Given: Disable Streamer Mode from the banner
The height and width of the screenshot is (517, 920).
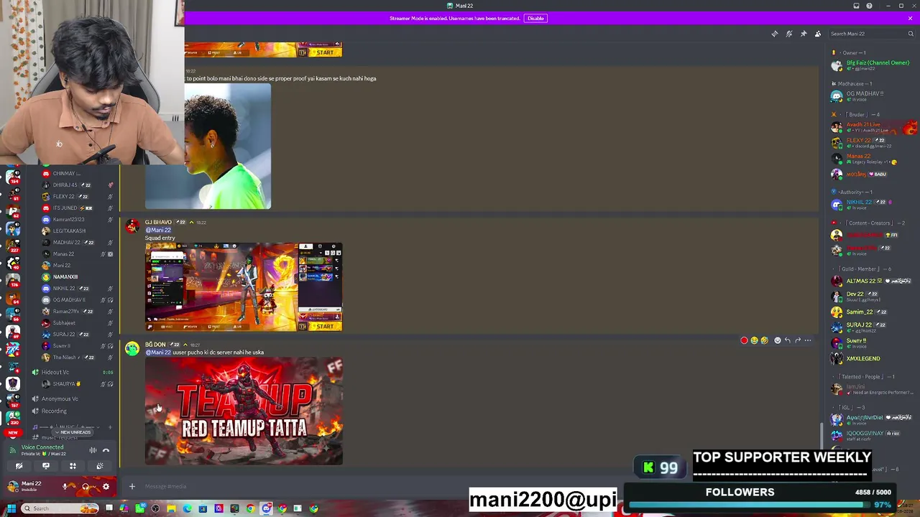Looking at the screenshot, I should (x=535, y=18).
